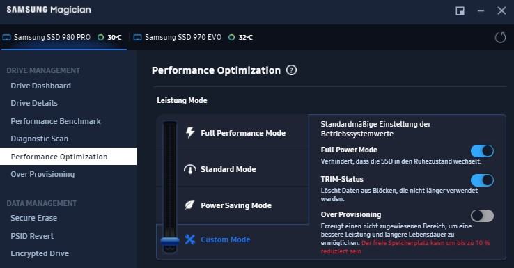Switch to the Samsung SSD 980 PRO tab
The width and height of the screenshot is (514, 268).
coord(63,38)
